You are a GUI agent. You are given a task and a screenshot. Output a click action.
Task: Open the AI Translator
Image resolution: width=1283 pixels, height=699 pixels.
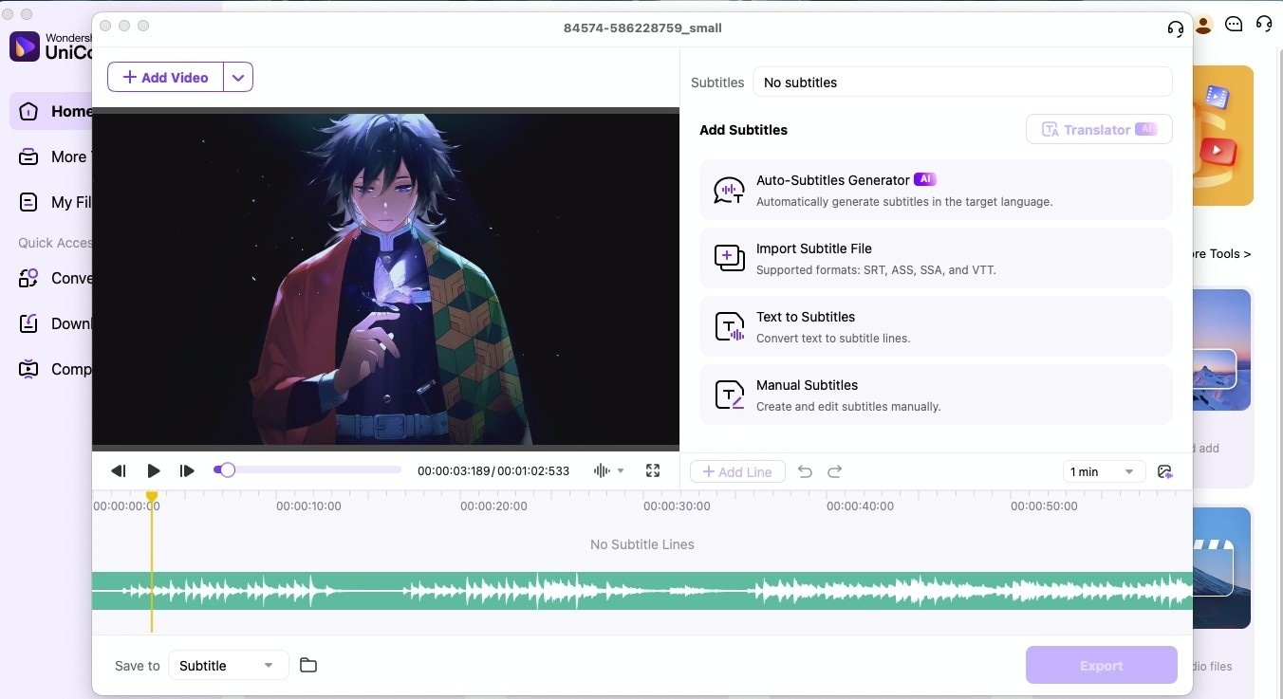point(1099,130)
